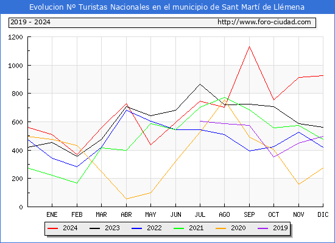The height and width of the screenshot is (243, 335).
Task: Click the red 2024 line end at DIC
Action: (x=323, y=75)
